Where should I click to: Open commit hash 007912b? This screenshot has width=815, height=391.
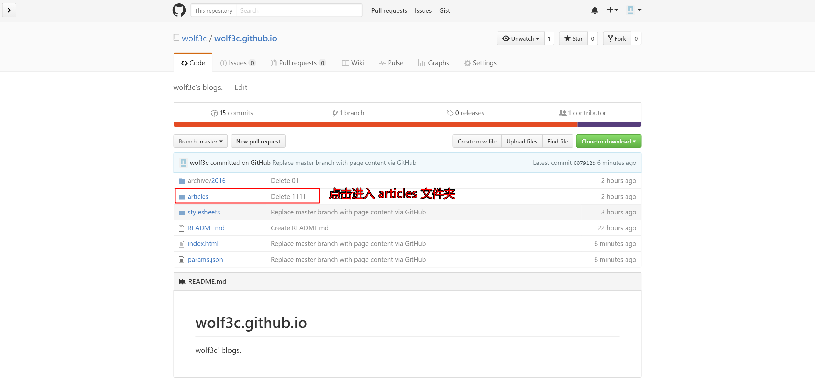[x=584, y=163]
